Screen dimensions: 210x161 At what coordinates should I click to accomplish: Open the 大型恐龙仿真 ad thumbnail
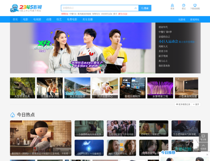pyautogui.click(x=23, y=88)
